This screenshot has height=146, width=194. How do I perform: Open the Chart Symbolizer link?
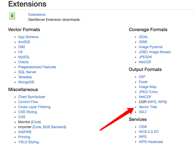(x=32, y=97)
